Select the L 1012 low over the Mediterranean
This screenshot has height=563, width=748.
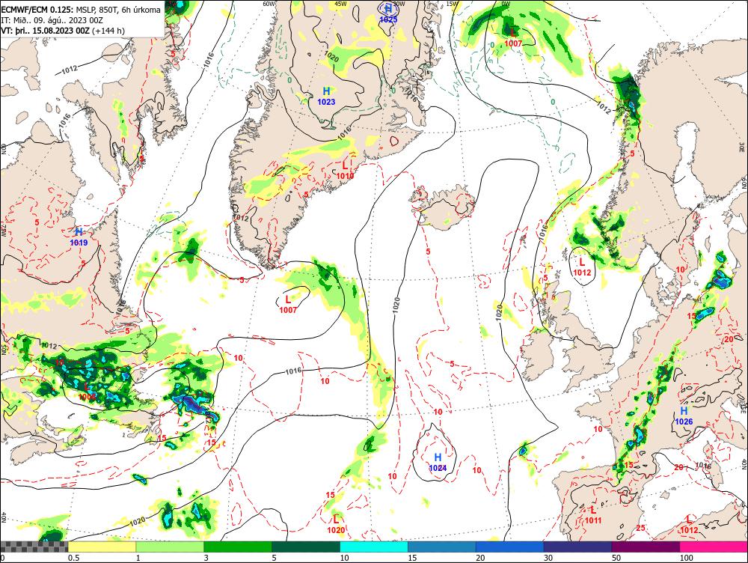[689, 525]
